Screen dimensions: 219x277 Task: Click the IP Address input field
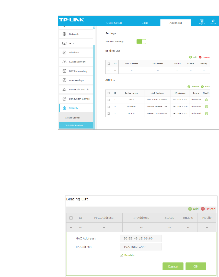(x=141, y=247)
